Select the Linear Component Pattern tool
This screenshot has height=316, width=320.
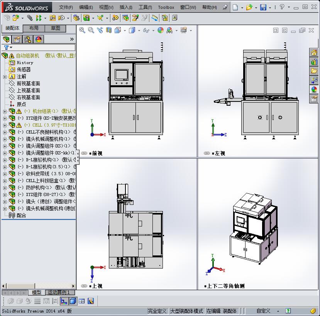click(39, 18)
